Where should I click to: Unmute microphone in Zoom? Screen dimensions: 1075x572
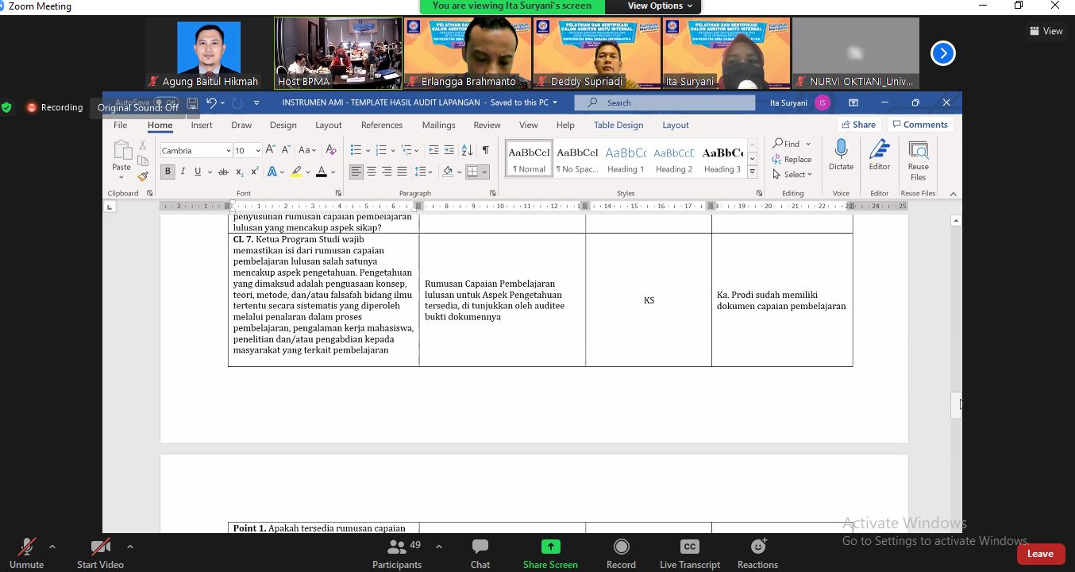tap(26, 553)
